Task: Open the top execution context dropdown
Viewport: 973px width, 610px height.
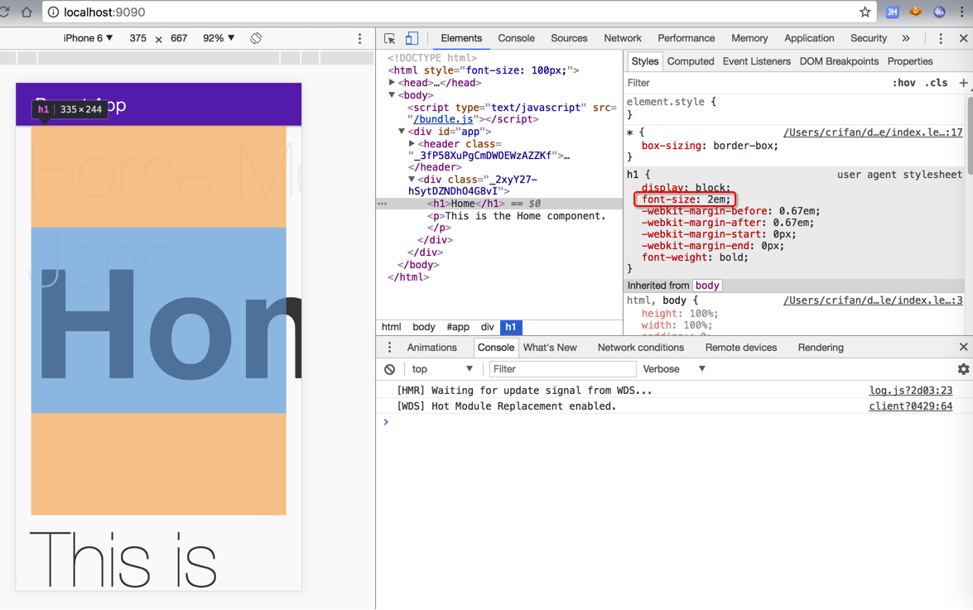Action: 442,369
